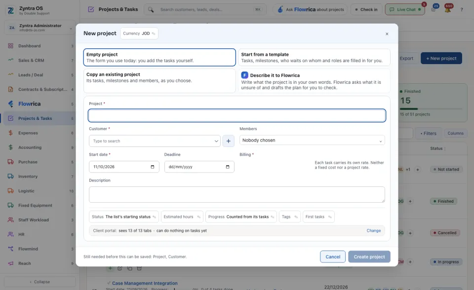The height and width of the screenshot is (290, 474).
Task: Click the duplicate copy icon below the dialog
Action: pyautogui.click(x=130, y=268)
